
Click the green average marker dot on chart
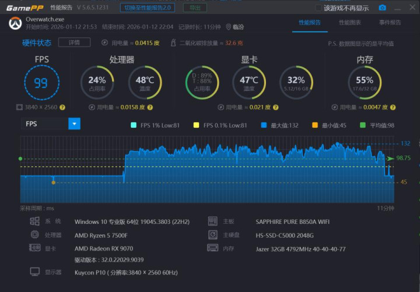[x=20, y=159]
